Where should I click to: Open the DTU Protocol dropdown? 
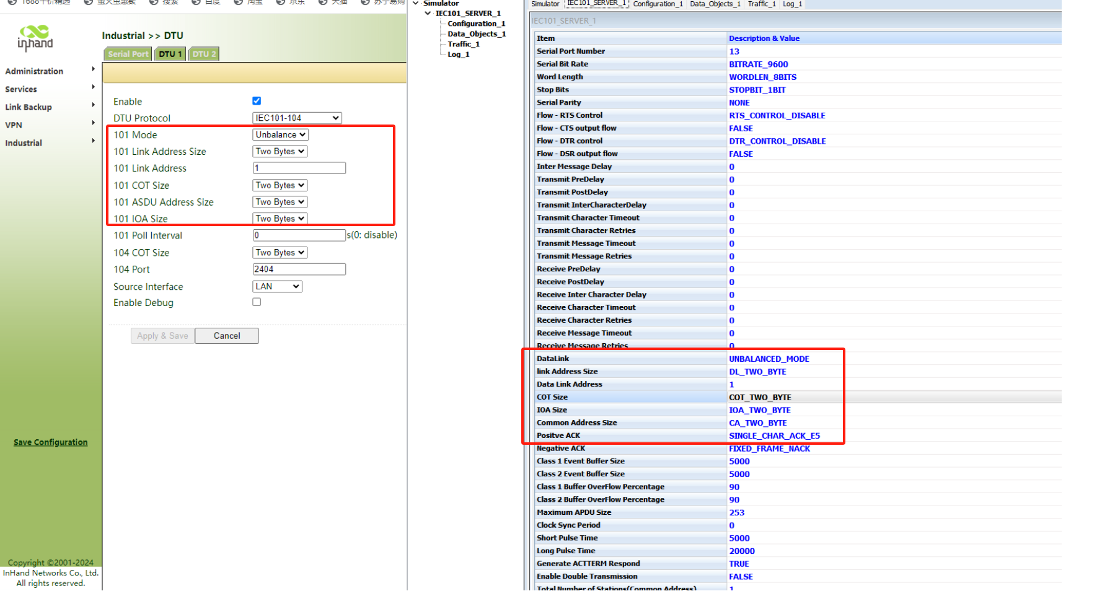(x=297, y=118)
